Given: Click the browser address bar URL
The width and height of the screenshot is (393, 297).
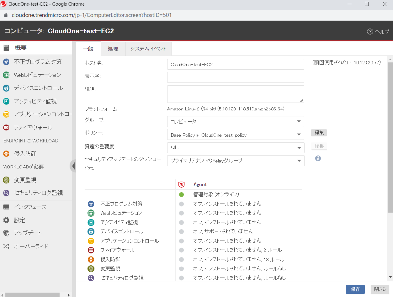Looking at the screenshot, I should (x=92, y=15).
